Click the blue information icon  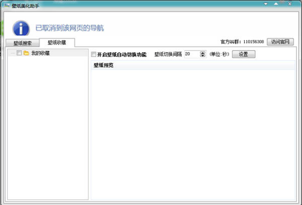[x=21, y=28]
